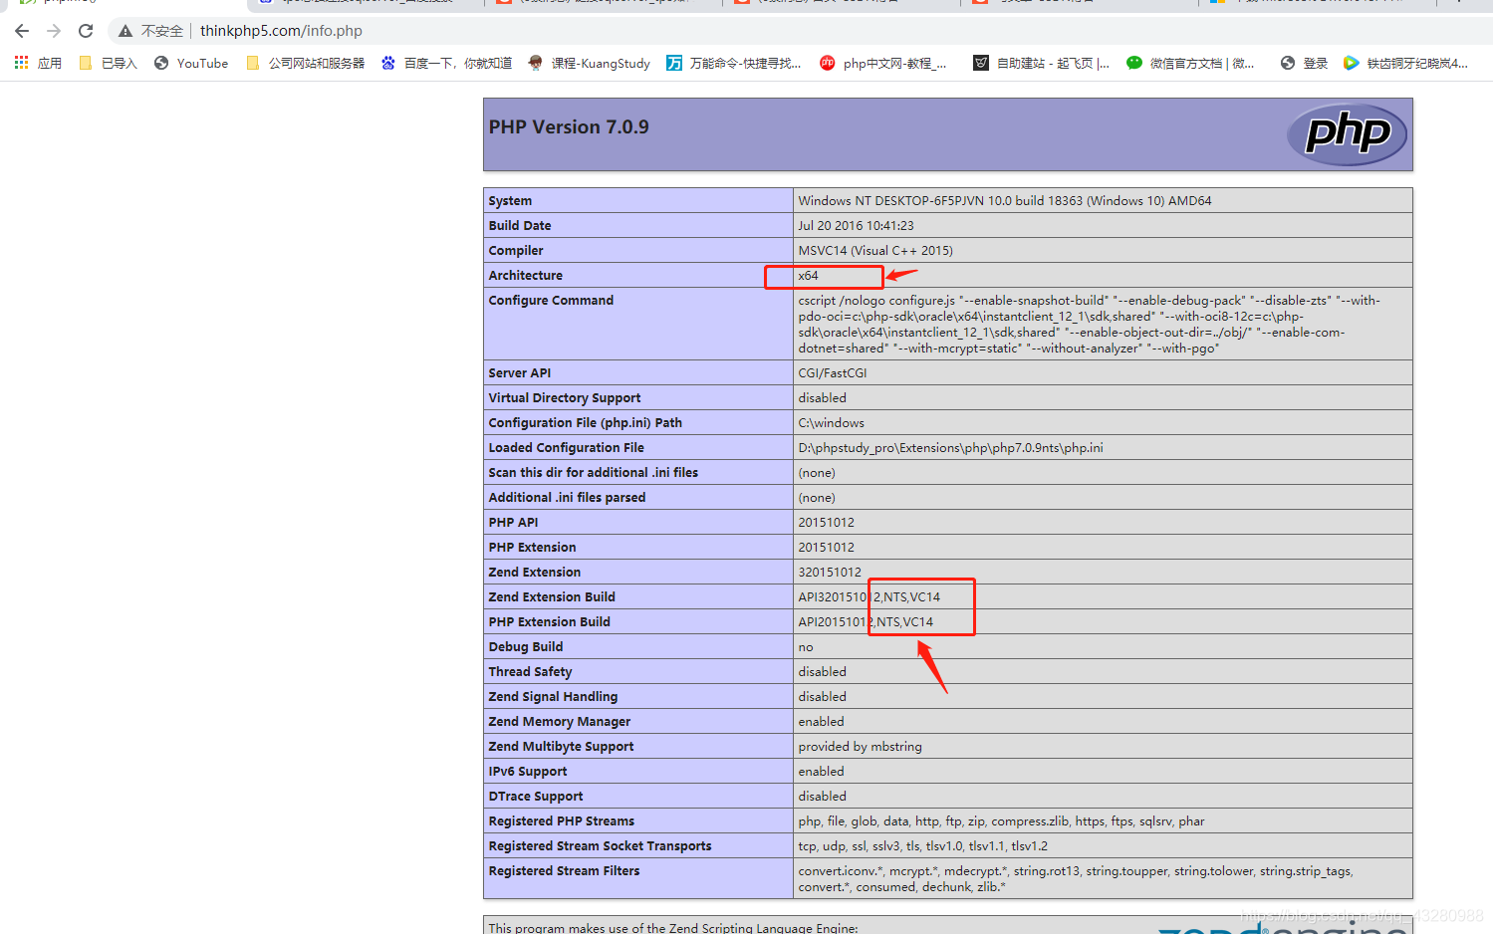Select the x64 architecture value

point(808,275)
